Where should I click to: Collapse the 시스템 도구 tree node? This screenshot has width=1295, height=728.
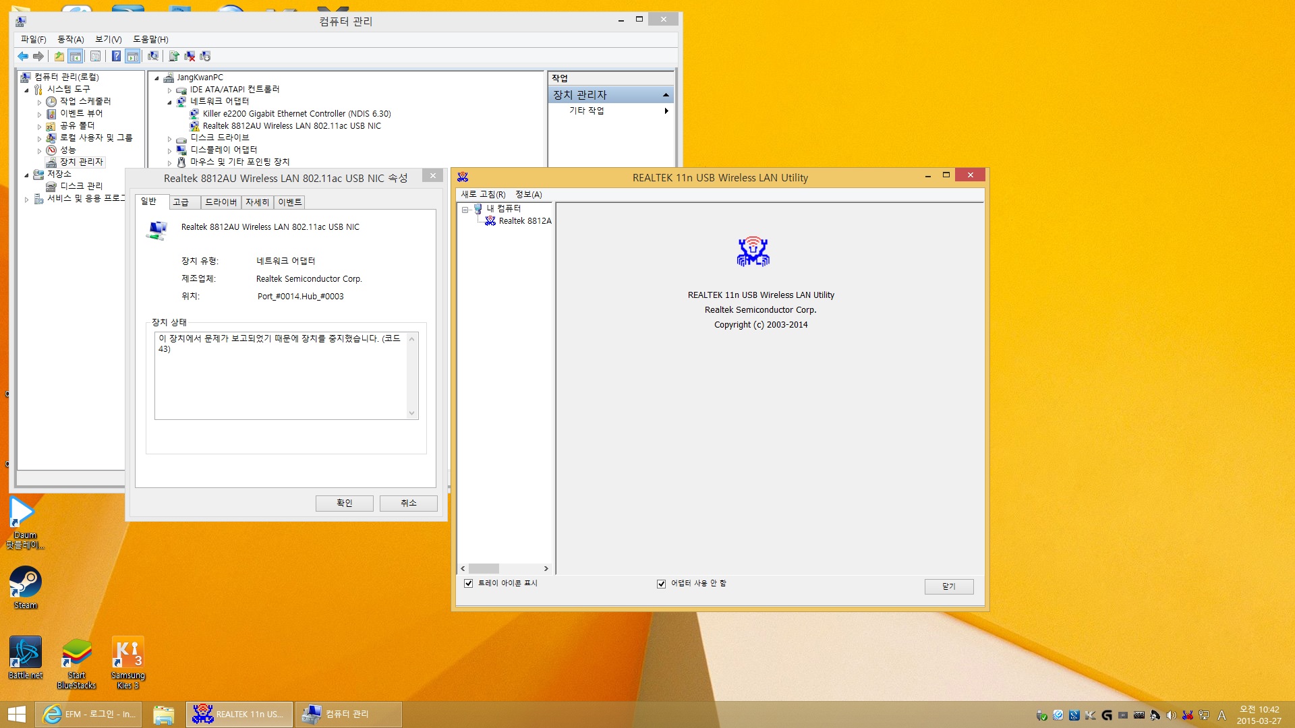tap(27, 90)
